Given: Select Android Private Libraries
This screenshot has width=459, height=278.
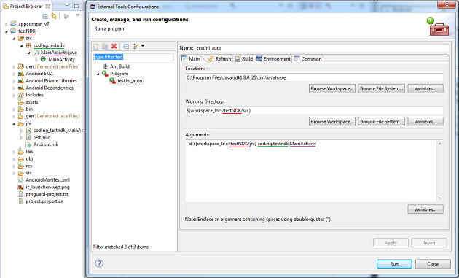Looking at the screenshot, I should point(51,81).
